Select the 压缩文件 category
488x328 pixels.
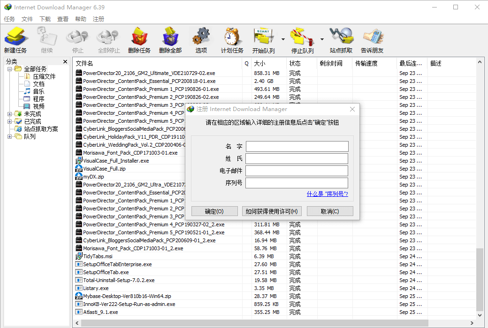44,76
